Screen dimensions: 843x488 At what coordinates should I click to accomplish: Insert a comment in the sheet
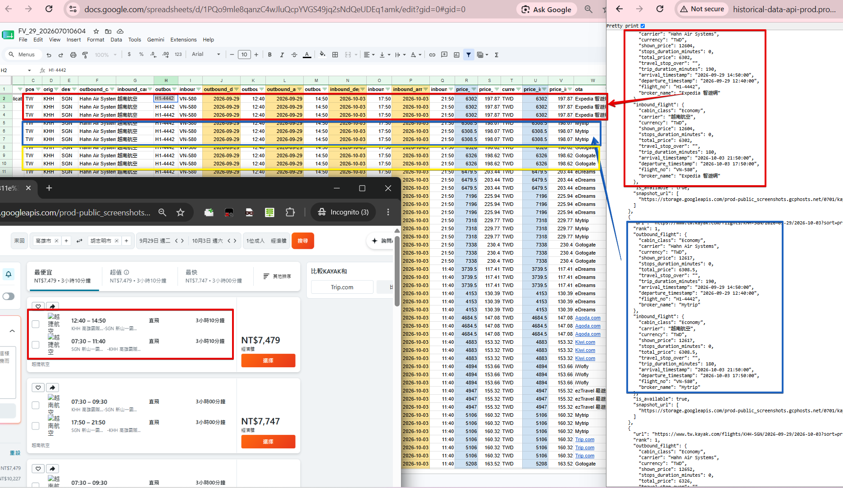point(444,55)
